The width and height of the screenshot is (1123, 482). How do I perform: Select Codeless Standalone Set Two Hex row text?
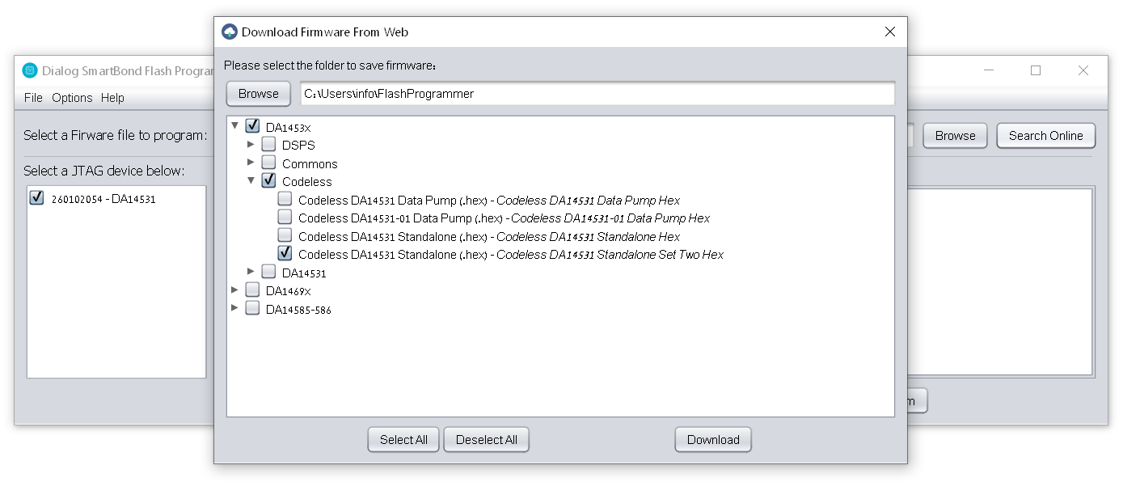[511, 254]
